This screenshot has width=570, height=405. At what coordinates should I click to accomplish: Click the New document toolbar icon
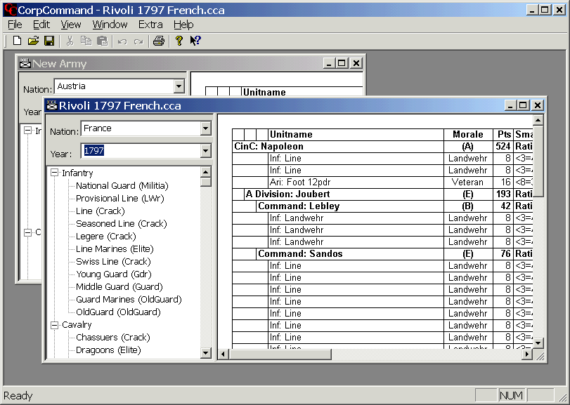[18, 41]
